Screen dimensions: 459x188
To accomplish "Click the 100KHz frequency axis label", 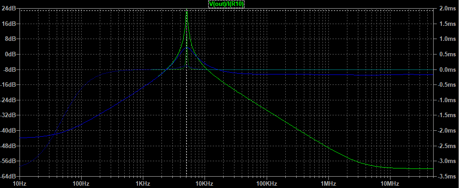I will click(x=266, y=184).
